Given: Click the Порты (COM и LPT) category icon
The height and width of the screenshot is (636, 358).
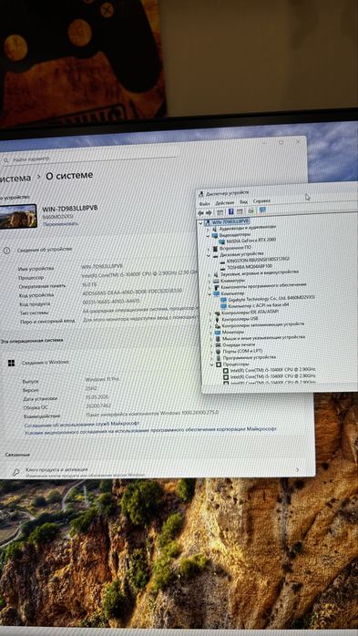Looking at the screenshot, I should click(x=218, y=352).
